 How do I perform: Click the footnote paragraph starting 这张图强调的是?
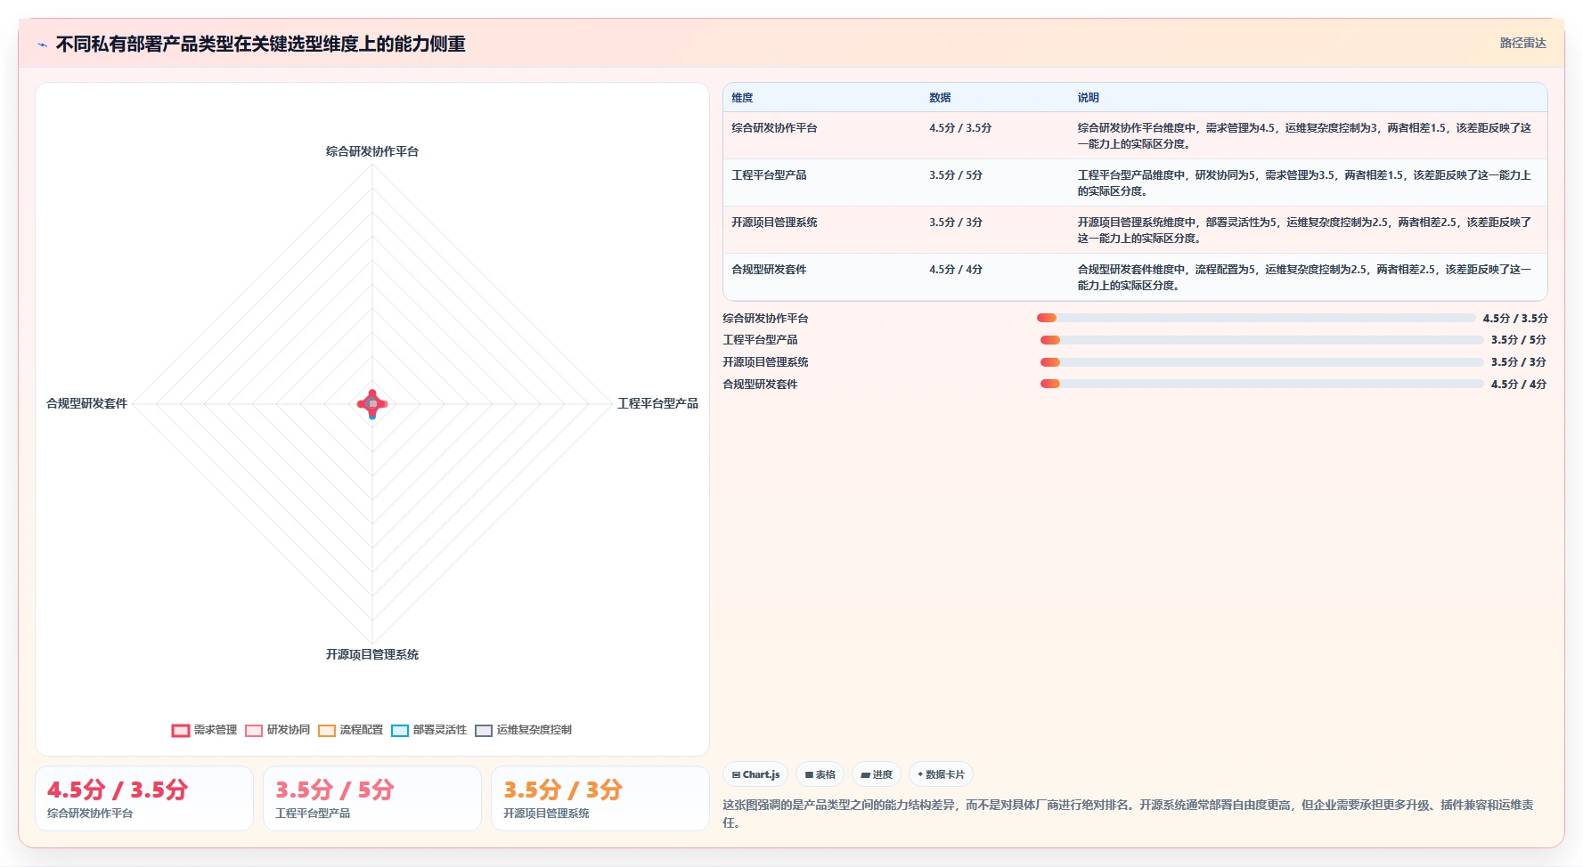1128,814
